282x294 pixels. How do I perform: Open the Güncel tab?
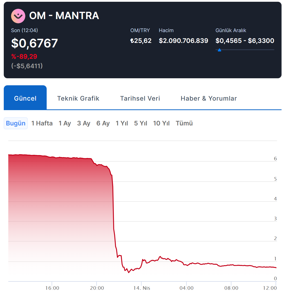coord(25,98)
